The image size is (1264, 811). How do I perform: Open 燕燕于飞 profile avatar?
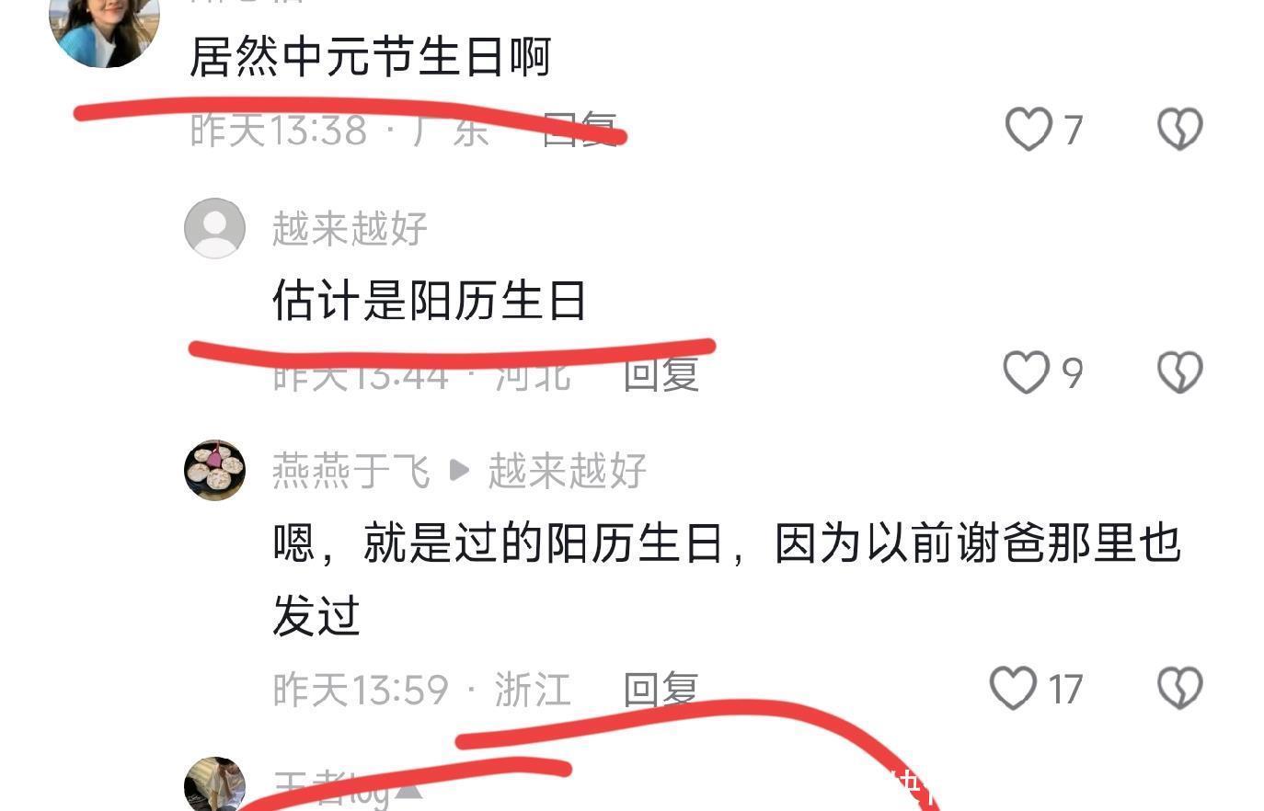tap(214, 470)
